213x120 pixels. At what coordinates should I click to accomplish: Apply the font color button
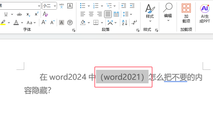pos(16,23)
